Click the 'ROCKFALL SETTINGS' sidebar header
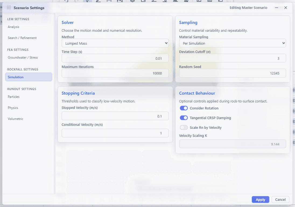Screen dimensions: 295x207 tap(23, 70)
